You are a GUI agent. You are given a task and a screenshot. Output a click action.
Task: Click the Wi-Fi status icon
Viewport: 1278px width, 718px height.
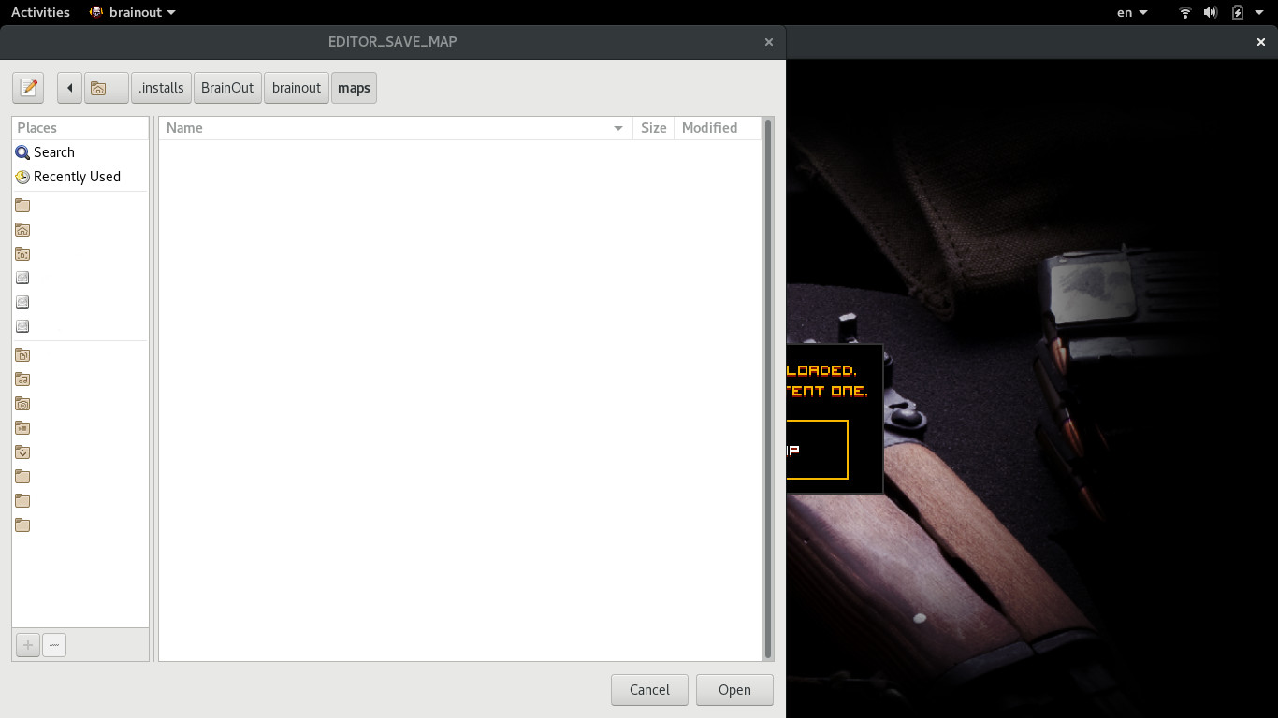pos(1185,12)
